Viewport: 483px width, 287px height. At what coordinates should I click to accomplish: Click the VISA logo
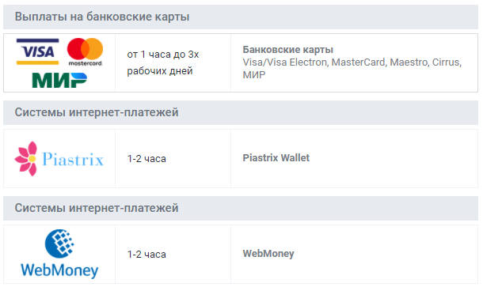[37, 51]
